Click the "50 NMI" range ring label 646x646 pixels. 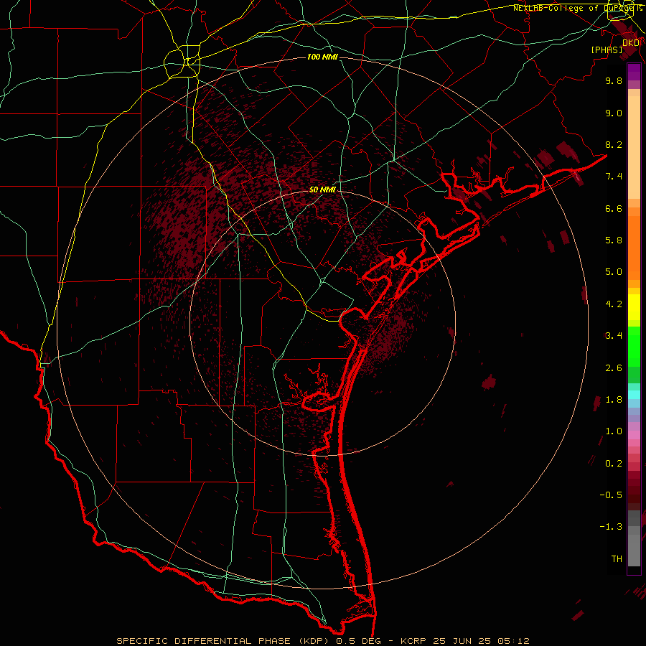322,189
